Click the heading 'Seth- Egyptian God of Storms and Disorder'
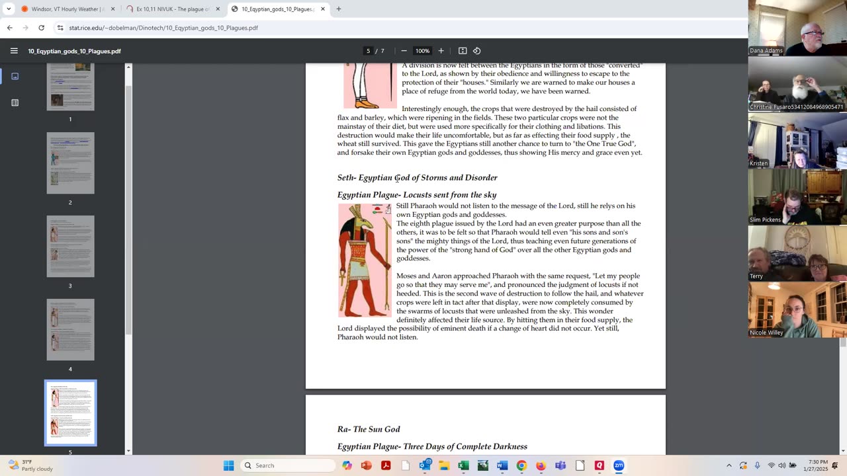 click(x=417, y=178)
